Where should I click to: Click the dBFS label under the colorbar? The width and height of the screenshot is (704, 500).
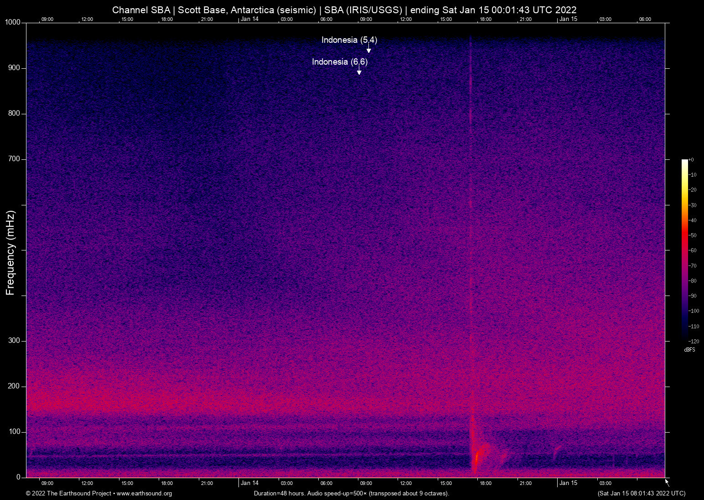(x=690, y=350)
